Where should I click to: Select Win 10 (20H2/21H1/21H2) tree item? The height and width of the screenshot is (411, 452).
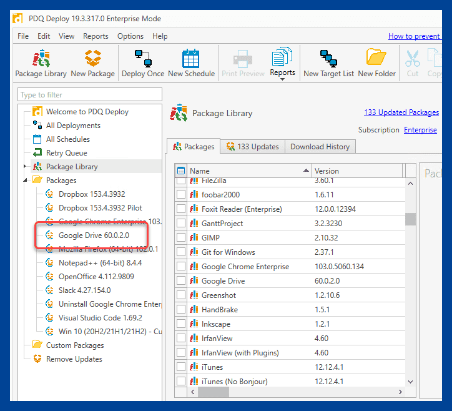pos(110,331)
